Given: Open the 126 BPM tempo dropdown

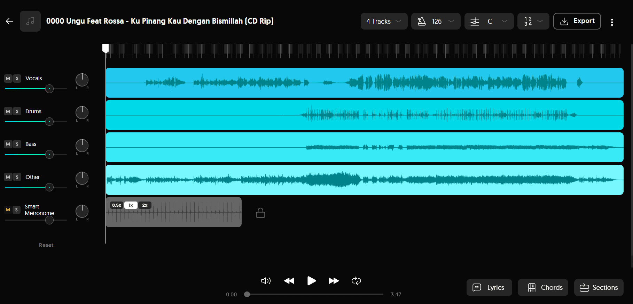Looking at the screenshot, I should [x=436, y=21].
